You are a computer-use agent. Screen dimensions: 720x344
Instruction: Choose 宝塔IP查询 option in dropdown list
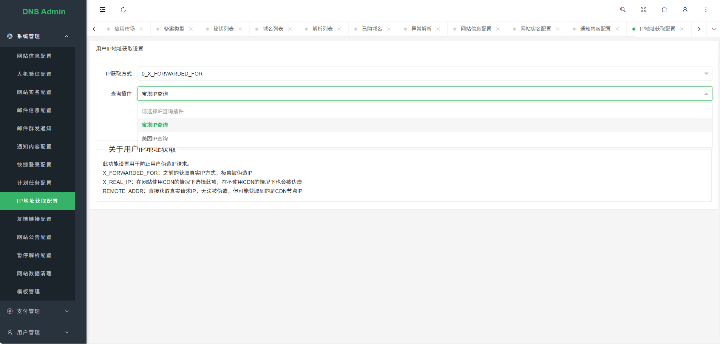click(155, 125)
